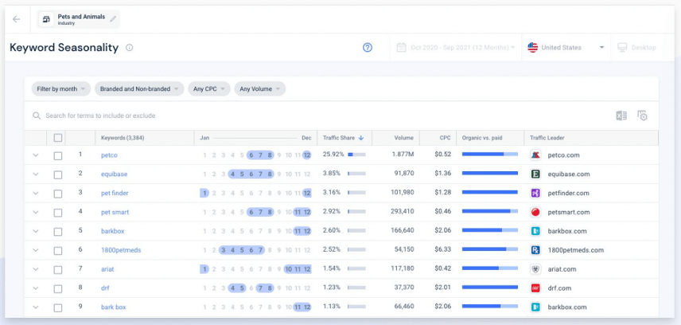Open the Filter by month dropdown
The image size is (681, 325).
(x=60, y=89)
